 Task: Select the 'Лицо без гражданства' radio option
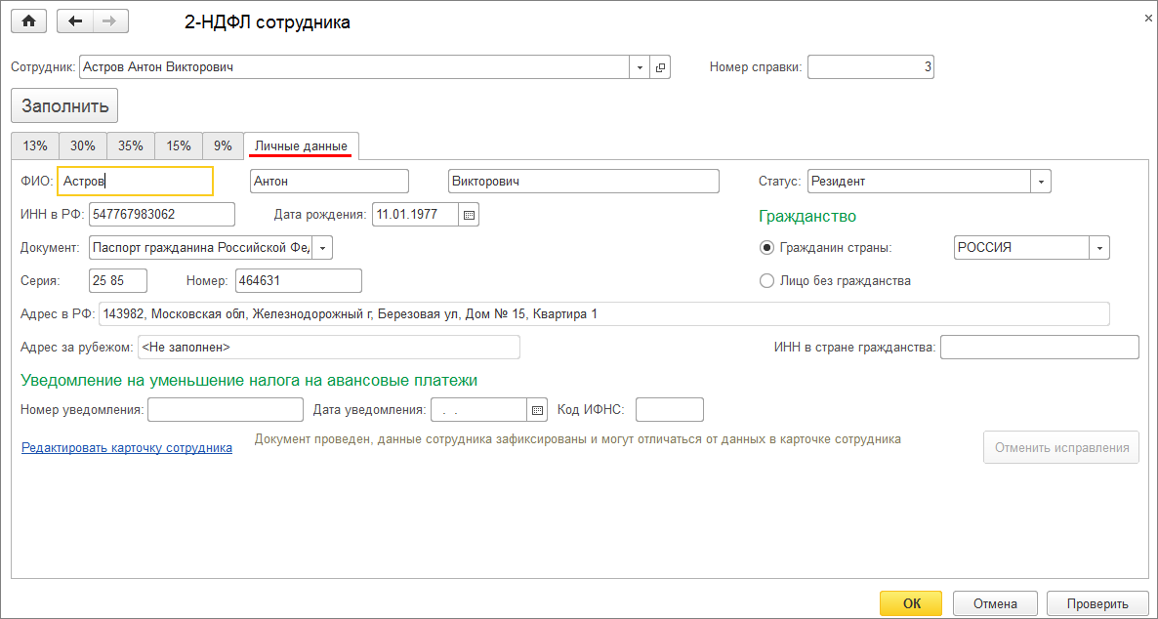767,281
